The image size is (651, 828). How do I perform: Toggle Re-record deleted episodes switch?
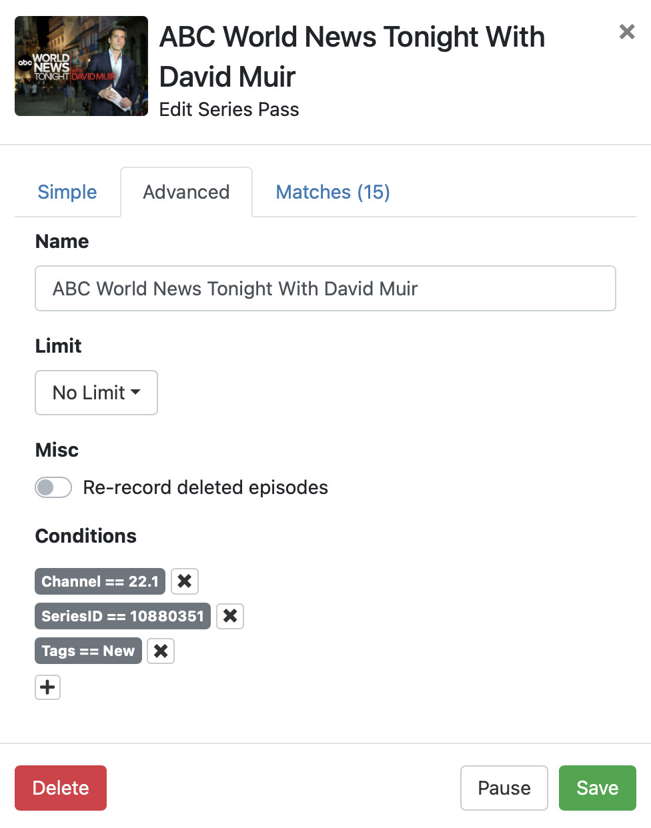[x=53, y=487]
